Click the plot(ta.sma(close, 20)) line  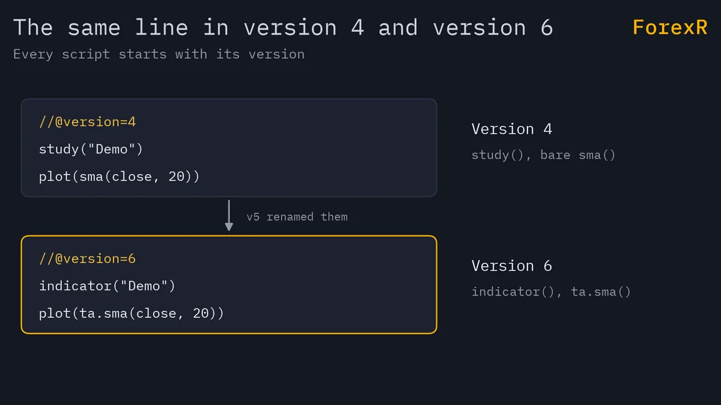click(x=132, y=313)
